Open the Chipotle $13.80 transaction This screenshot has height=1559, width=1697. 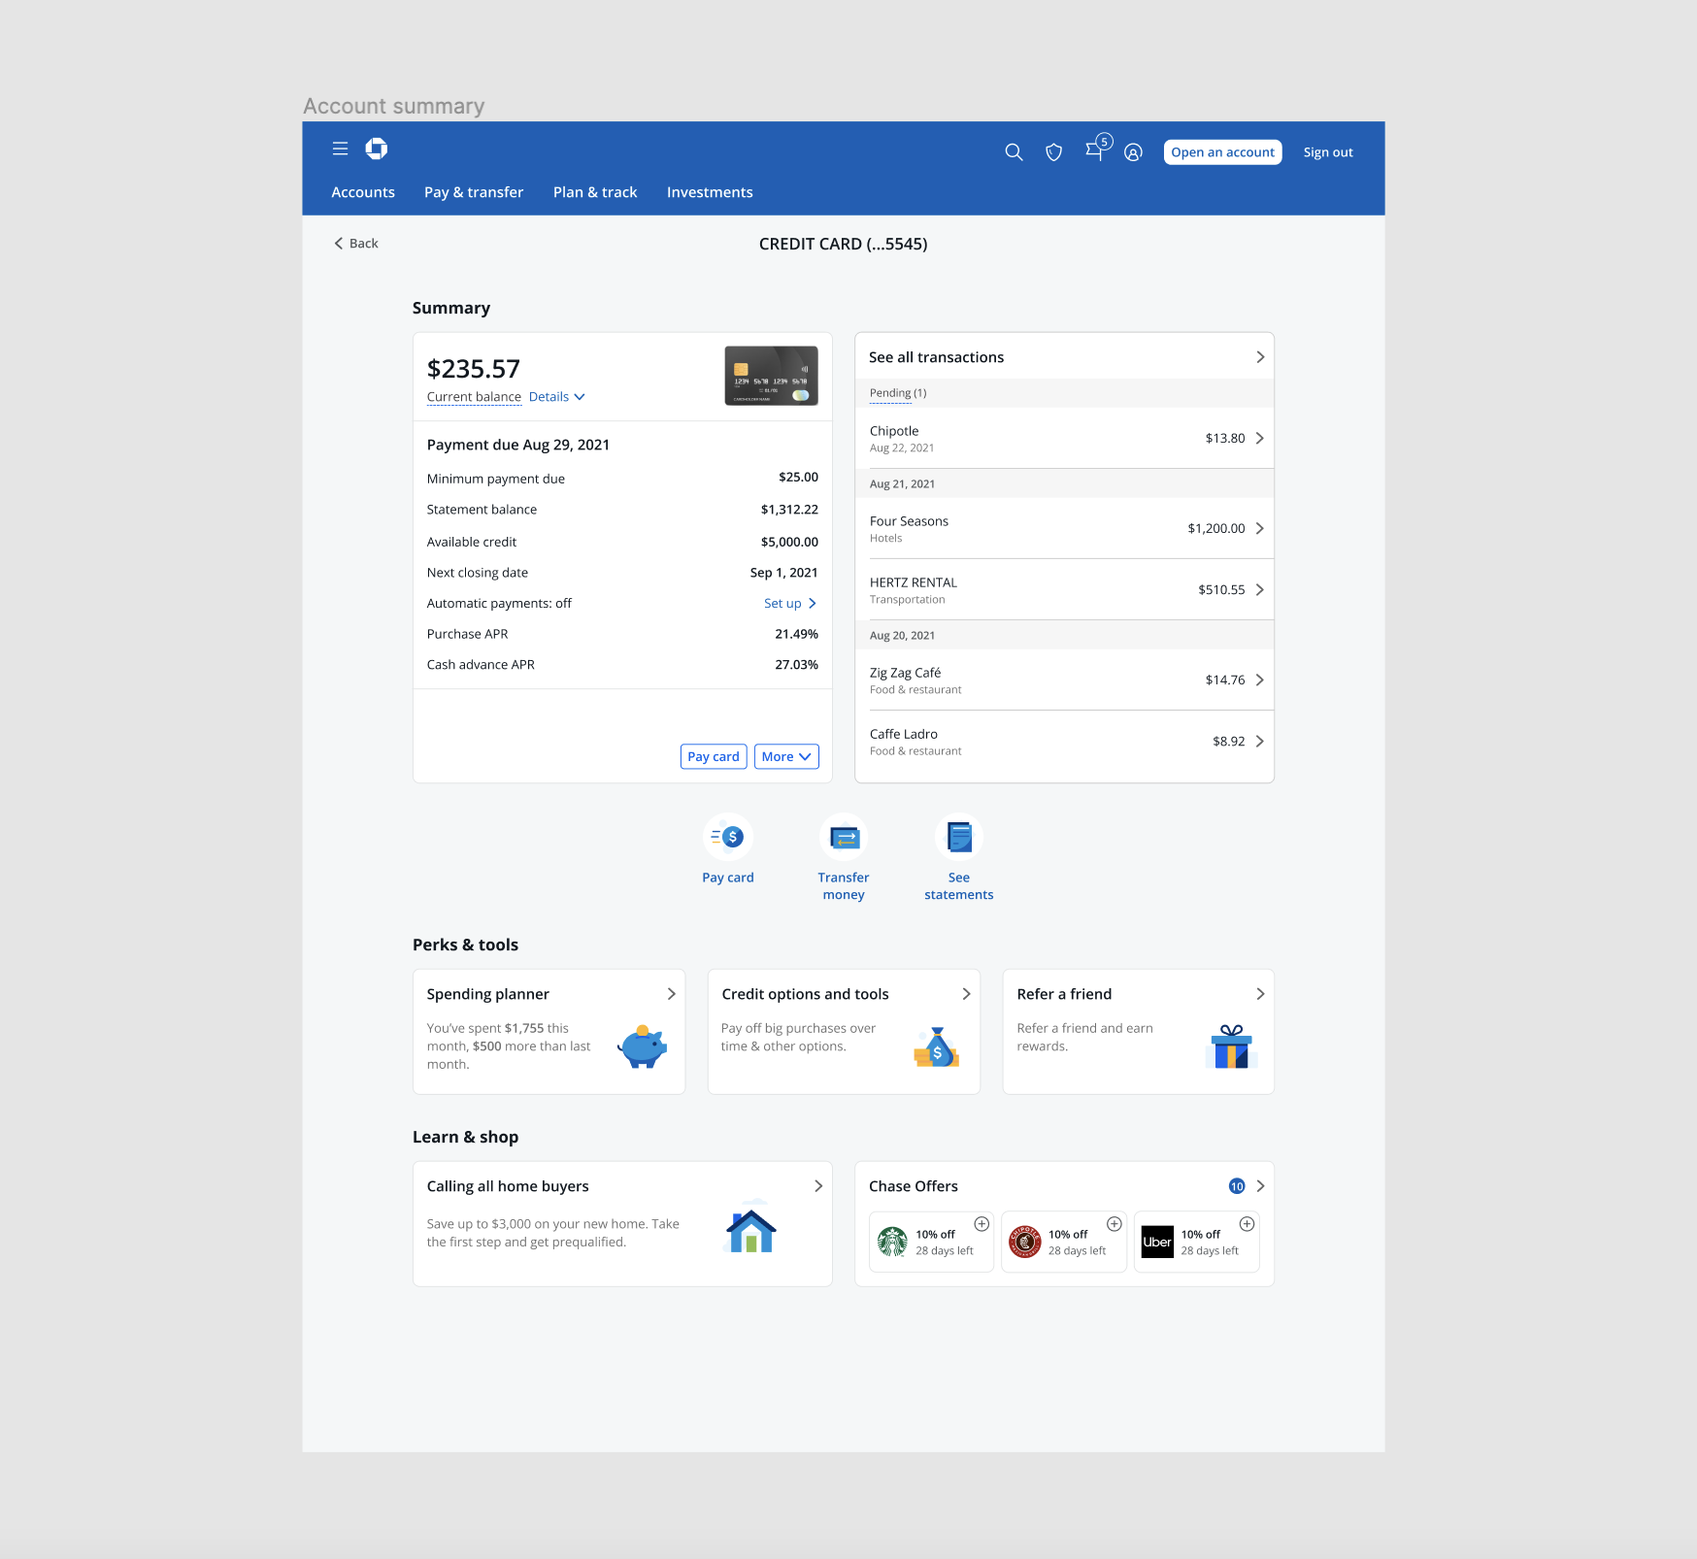click(x=1064, y=439)
